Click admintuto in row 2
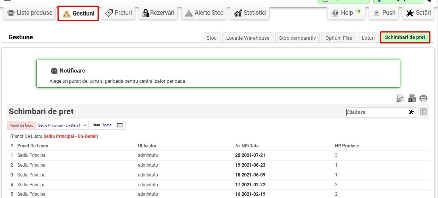 pos(148,165)
